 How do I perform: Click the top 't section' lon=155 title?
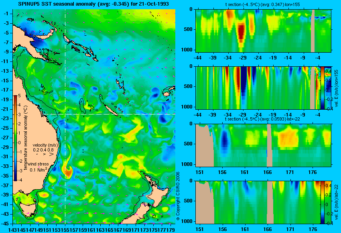tap(262, 4)
